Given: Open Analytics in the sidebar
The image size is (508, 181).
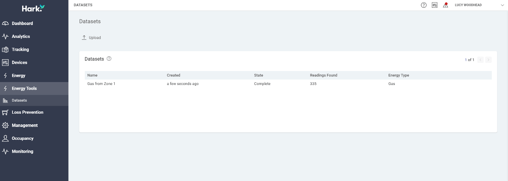Looking at the screenshot, I should click(x=34, y=36).
